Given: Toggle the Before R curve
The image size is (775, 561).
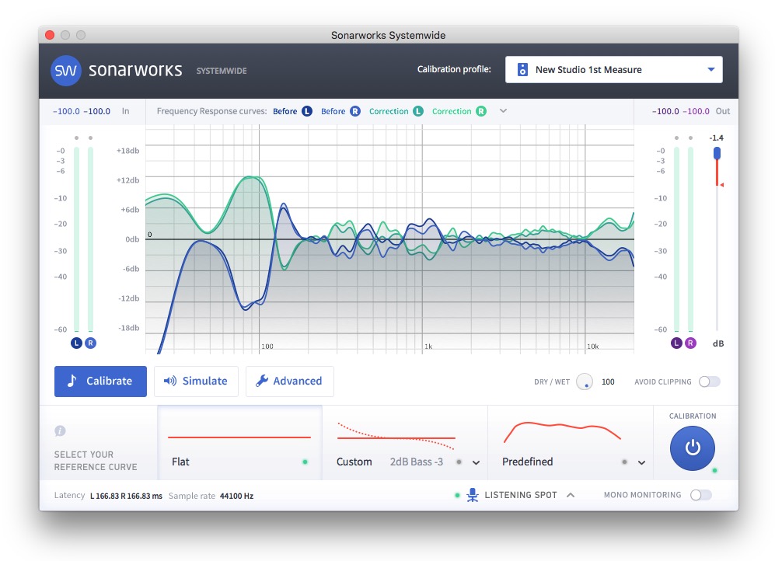Looking at the screenshot, I should (x=340, y=111).
